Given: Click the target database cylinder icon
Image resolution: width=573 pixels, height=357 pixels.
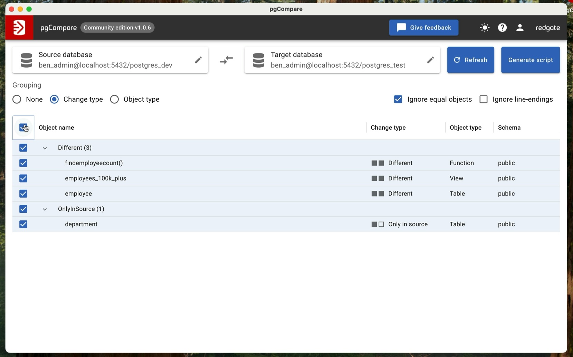Looking at the screenshot, I should (258, 60).
